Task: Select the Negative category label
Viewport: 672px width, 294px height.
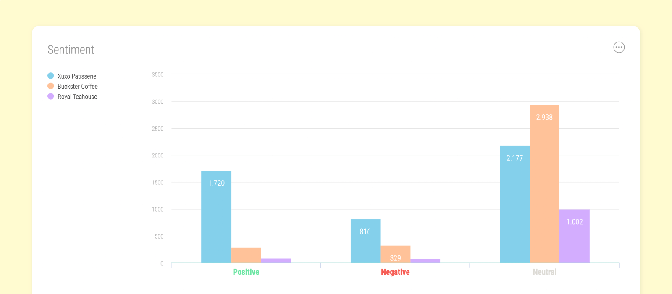Action: [x=395, y=272]
